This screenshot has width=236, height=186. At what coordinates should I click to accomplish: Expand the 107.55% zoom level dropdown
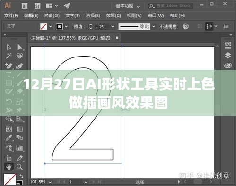50,182
